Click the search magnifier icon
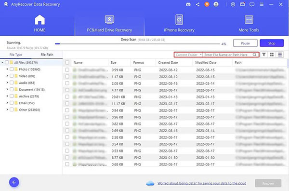The height and width of the screenshot is (191, 289). (254, 55)
